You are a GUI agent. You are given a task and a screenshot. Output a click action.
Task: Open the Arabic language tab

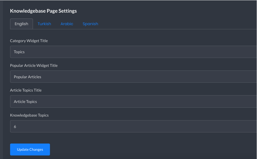(67, 24)
